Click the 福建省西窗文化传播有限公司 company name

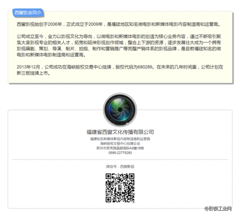(120, 132)
